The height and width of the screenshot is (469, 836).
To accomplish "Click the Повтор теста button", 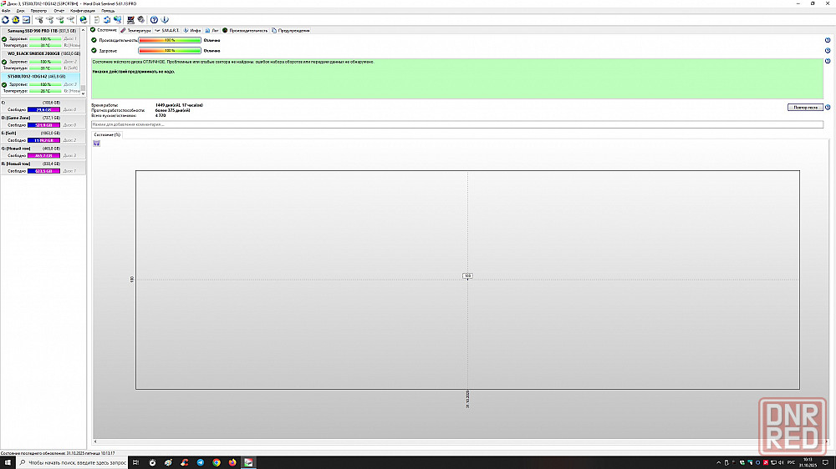I will click(804, 107).
